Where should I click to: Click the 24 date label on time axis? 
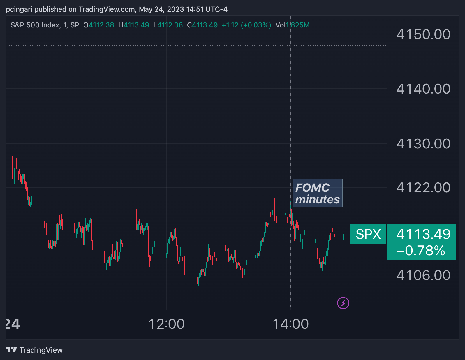(13, 324)
